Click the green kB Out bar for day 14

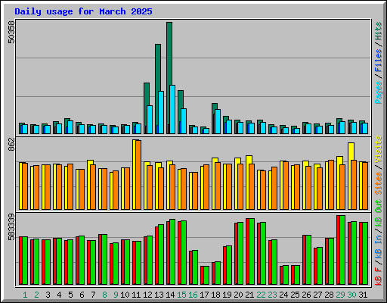[172, 252]
